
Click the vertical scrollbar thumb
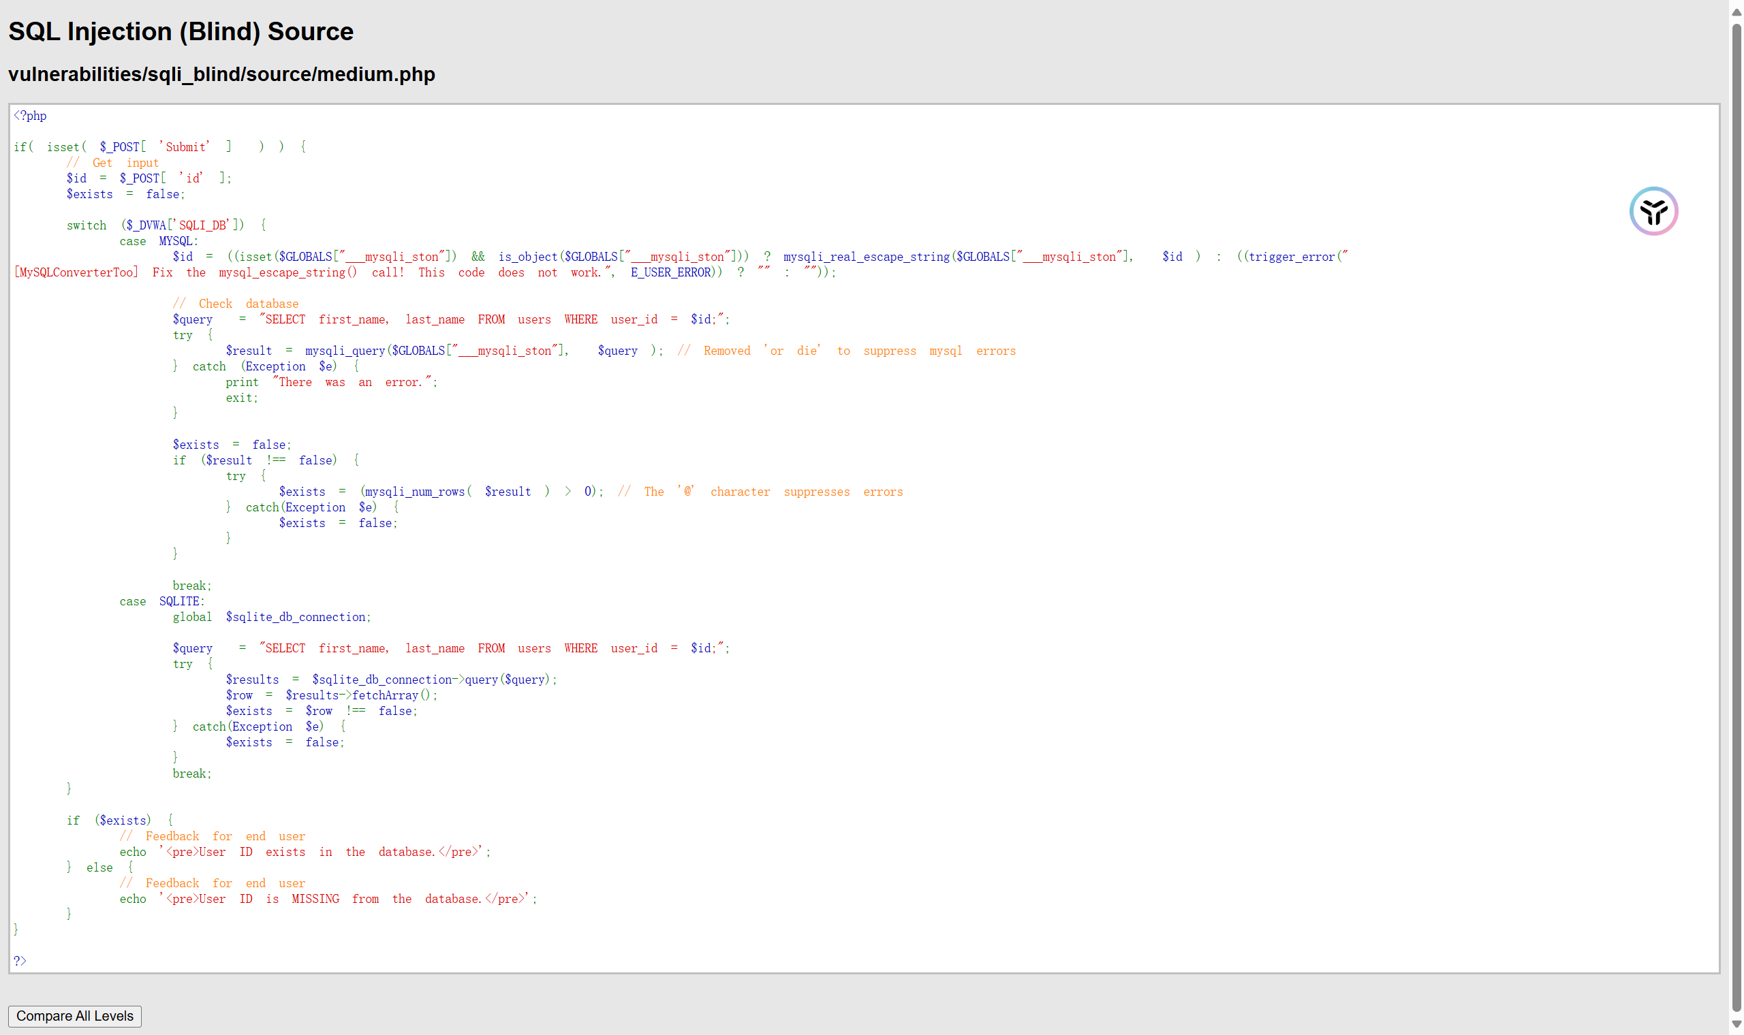[1737, 516]
